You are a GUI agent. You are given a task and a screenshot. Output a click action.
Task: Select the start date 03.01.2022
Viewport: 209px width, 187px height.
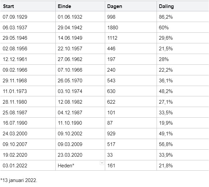click(x=28, y=165)
